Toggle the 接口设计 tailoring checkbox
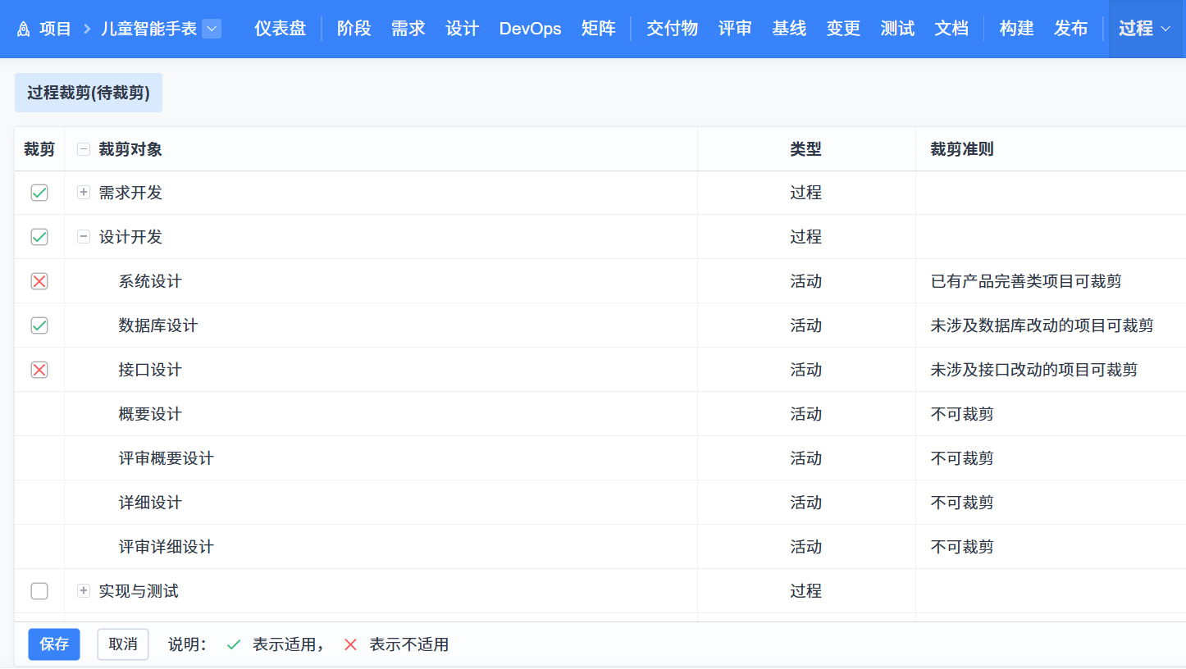Viewport: 1186px width, 669px height. [x=39, y=370]
